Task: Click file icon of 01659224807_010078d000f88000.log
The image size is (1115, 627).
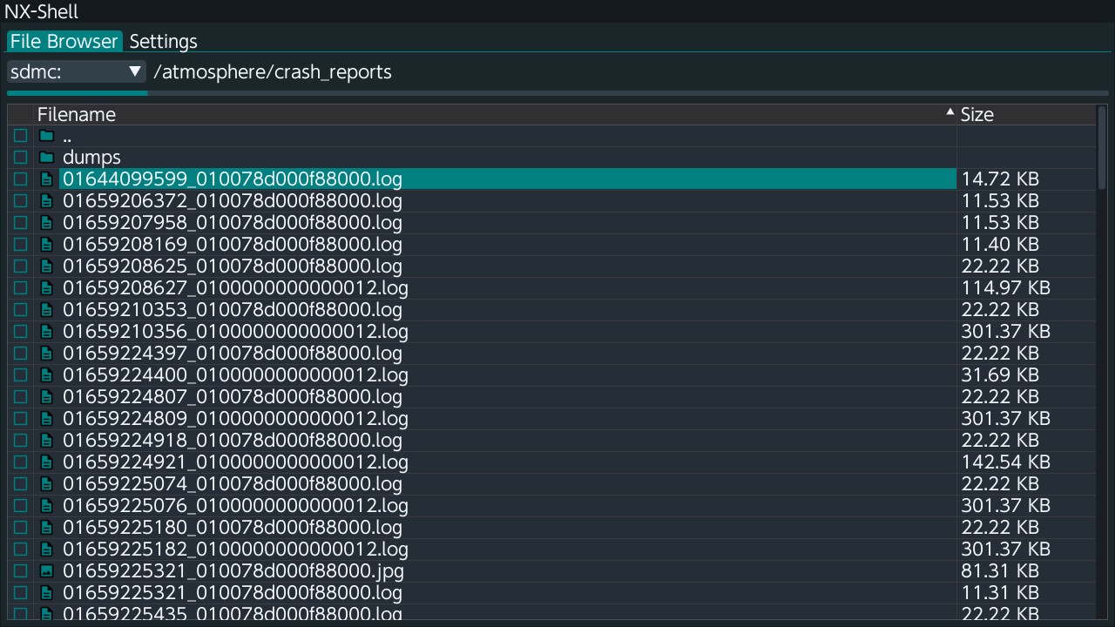Action: (47, 397)
